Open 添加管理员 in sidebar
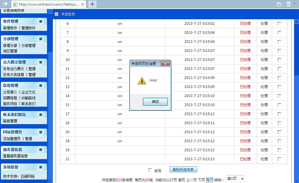Screen dimensions: 299x183 [12, 139]
